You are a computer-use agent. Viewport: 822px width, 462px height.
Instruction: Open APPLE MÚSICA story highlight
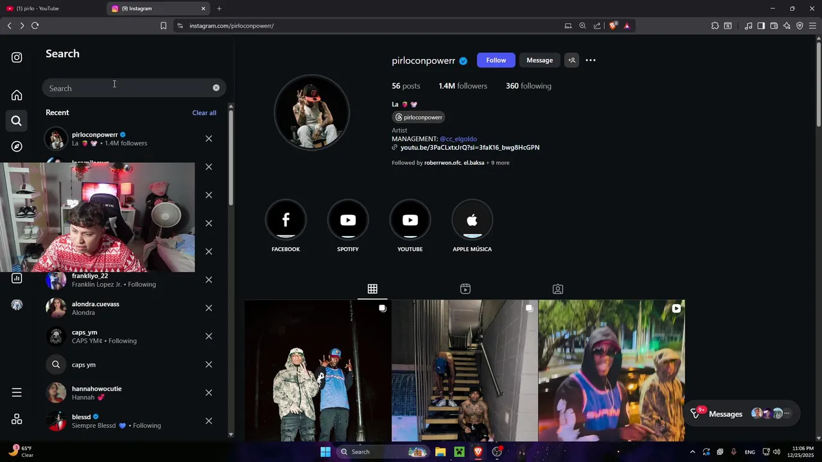click(472, 220)
